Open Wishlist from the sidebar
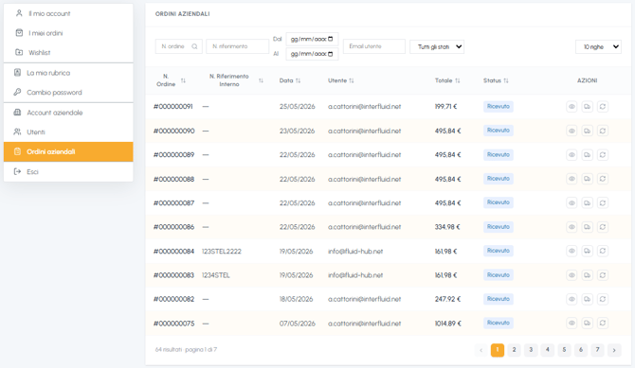Screen dimensions: 635x368 (68, 53)
